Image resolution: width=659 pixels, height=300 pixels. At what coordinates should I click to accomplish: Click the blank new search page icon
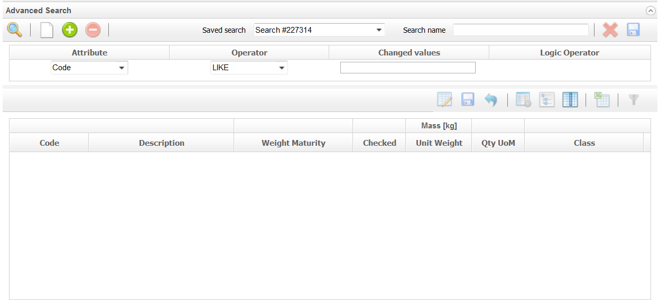click(47, 30)
